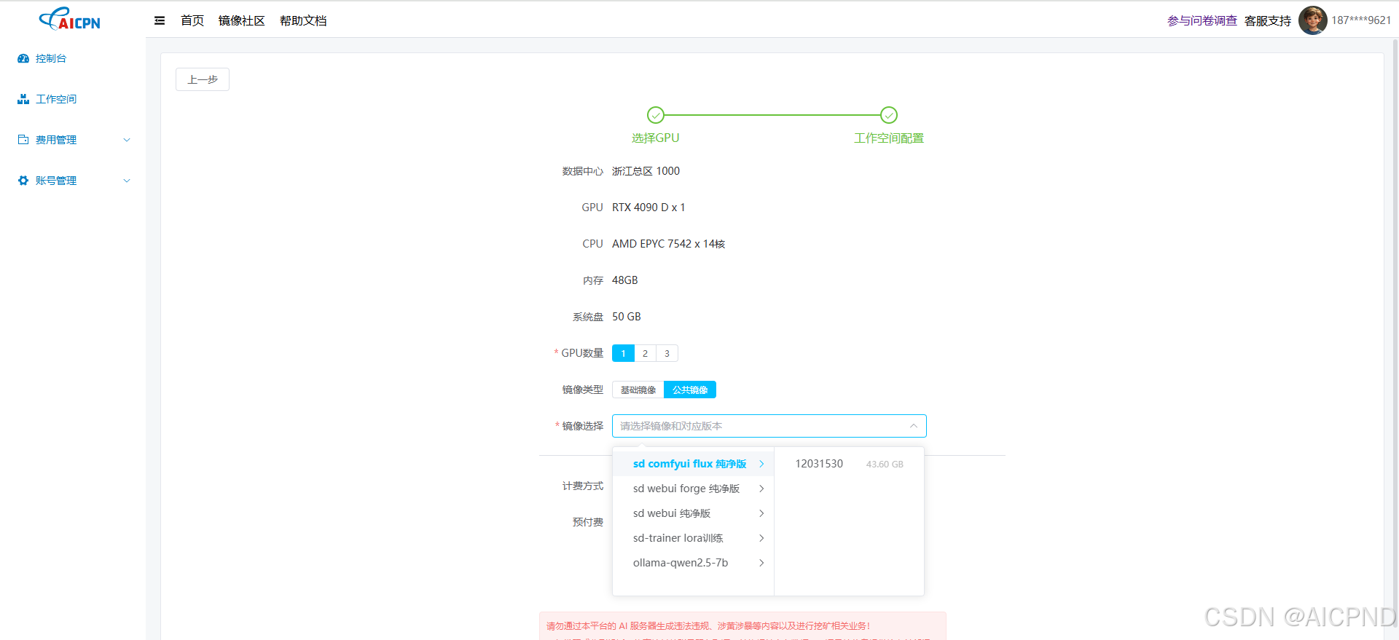Viewport: 1399px width, 640px height.
Task: Click the 费用管理 folder icon
Action: point(23,140)
